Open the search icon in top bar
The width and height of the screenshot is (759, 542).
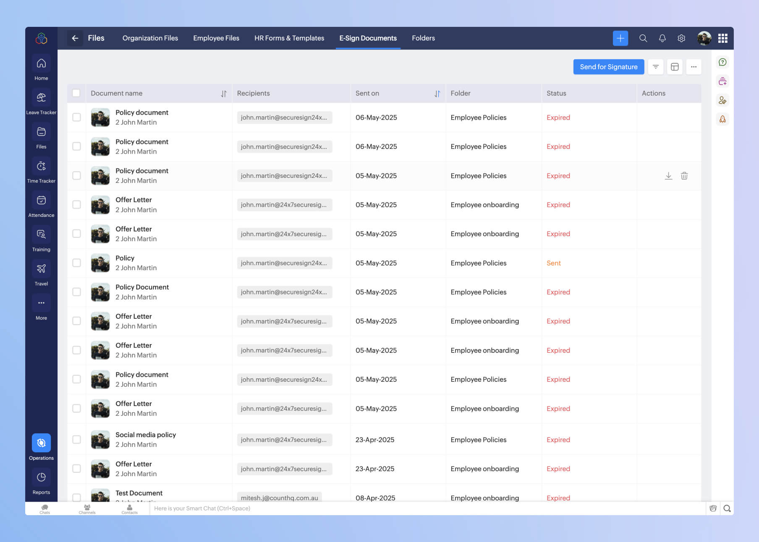coord(643,38)
